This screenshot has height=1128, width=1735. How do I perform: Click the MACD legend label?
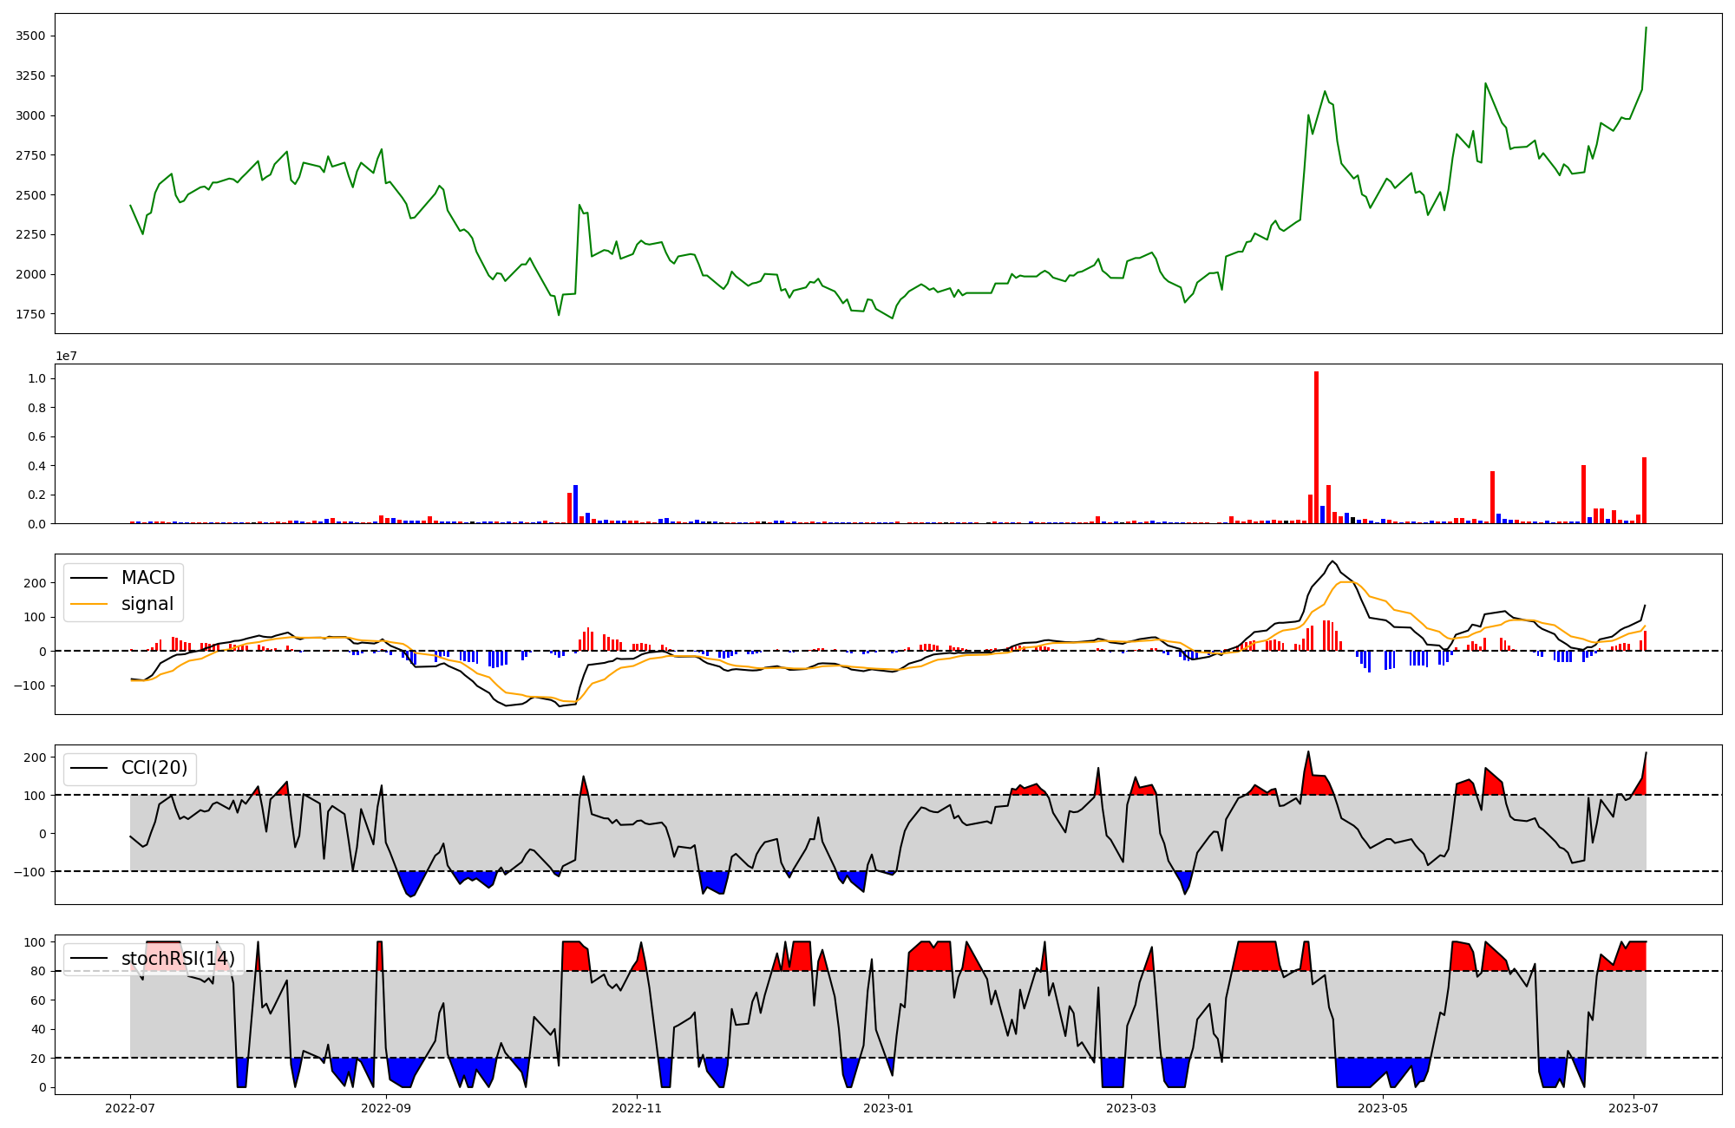(147, 578)
